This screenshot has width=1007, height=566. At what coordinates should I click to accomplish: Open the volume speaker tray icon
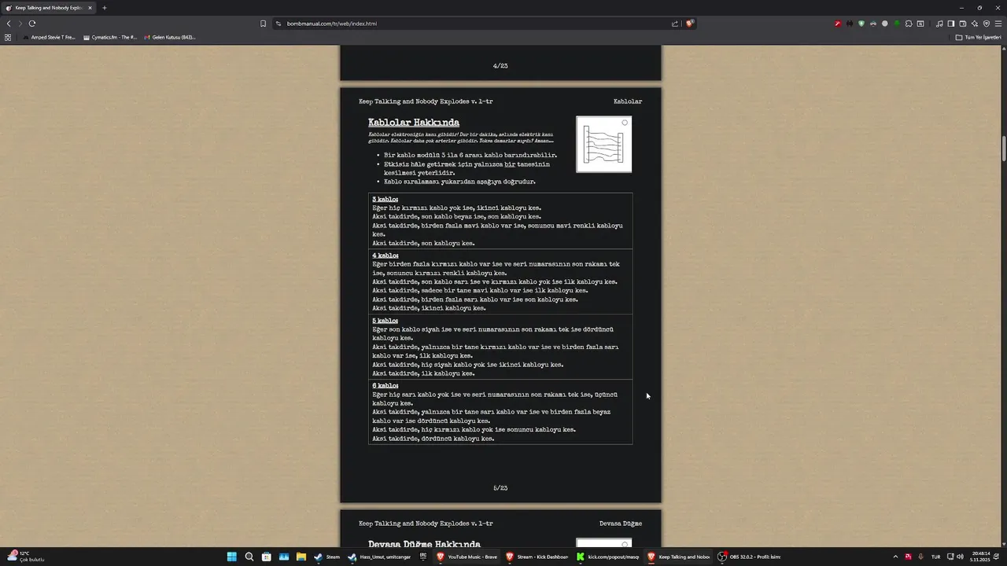coord(960,557)
